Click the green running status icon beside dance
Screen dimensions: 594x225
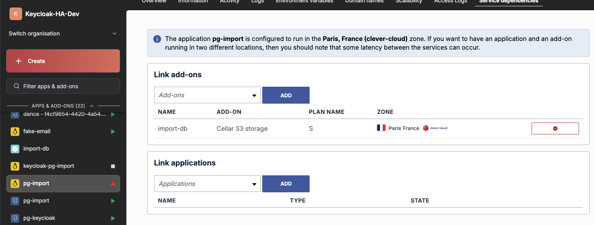113,114
